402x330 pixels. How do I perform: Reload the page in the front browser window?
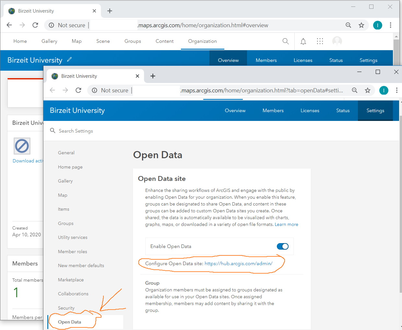78,90
